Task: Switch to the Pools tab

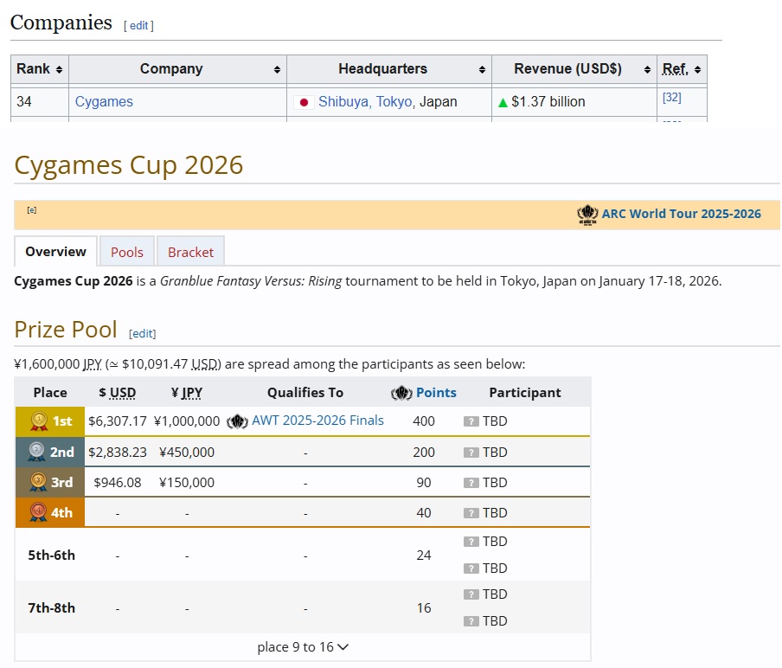Action: coord(127,252)
